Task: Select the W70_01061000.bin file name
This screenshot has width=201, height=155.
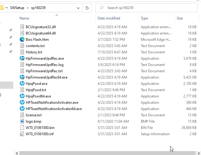Action: pyautogui.click(x=40, y=127)
